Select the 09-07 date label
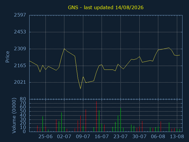 click(83, 137)
